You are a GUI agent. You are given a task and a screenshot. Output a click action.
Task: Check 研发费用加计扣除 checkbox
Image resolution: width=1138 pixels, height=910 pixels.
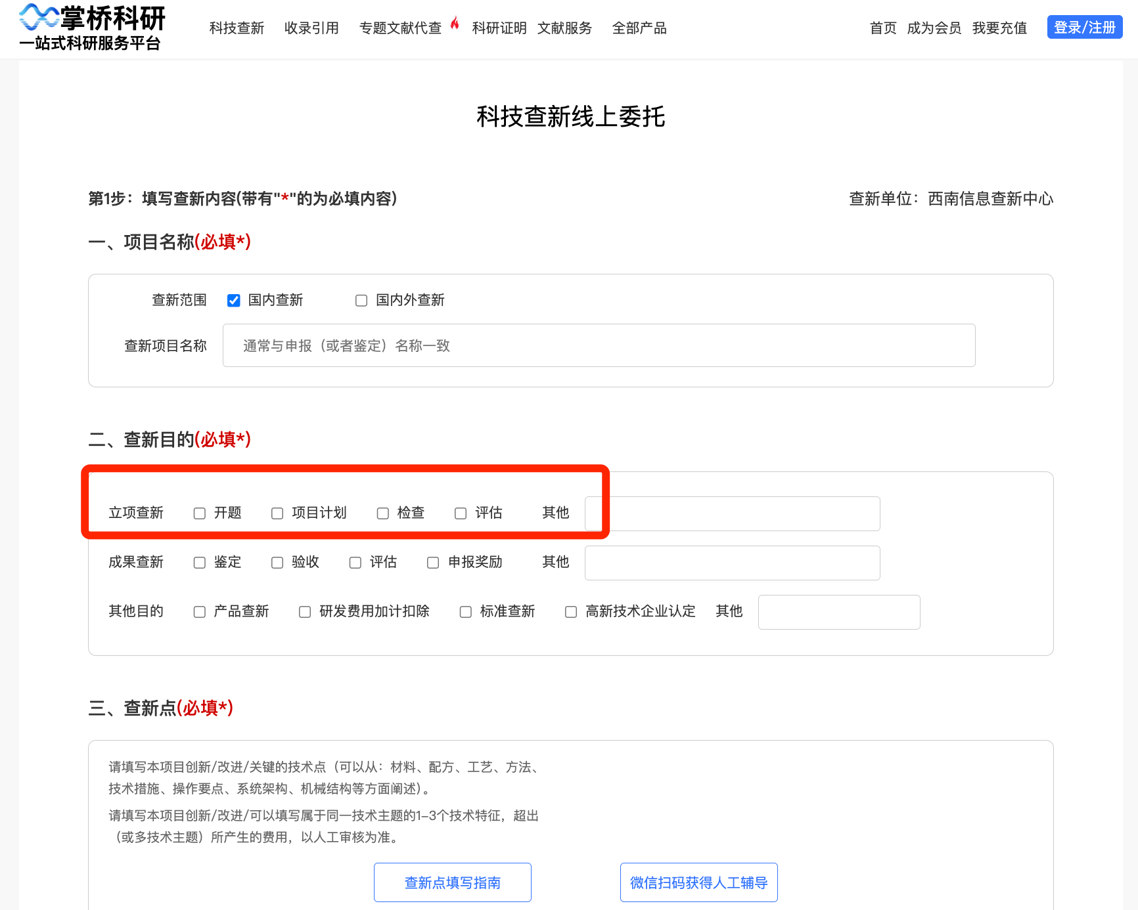click(x=305, y=612)
